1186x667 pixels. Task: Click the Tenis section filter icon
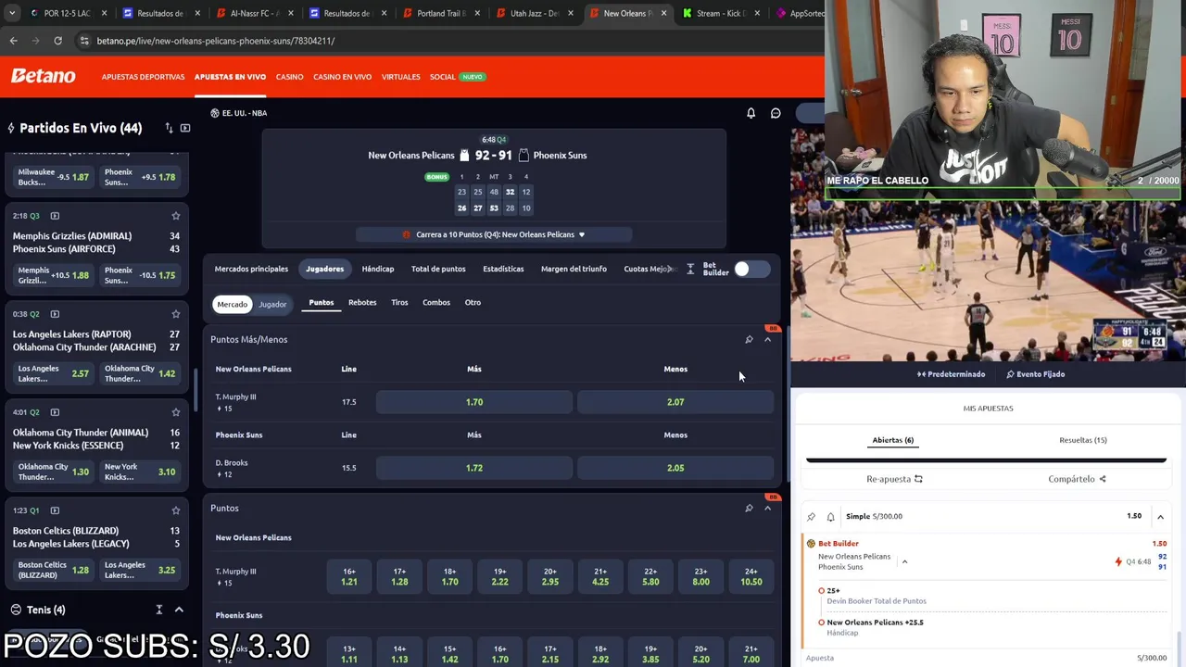tap(159, 610)
